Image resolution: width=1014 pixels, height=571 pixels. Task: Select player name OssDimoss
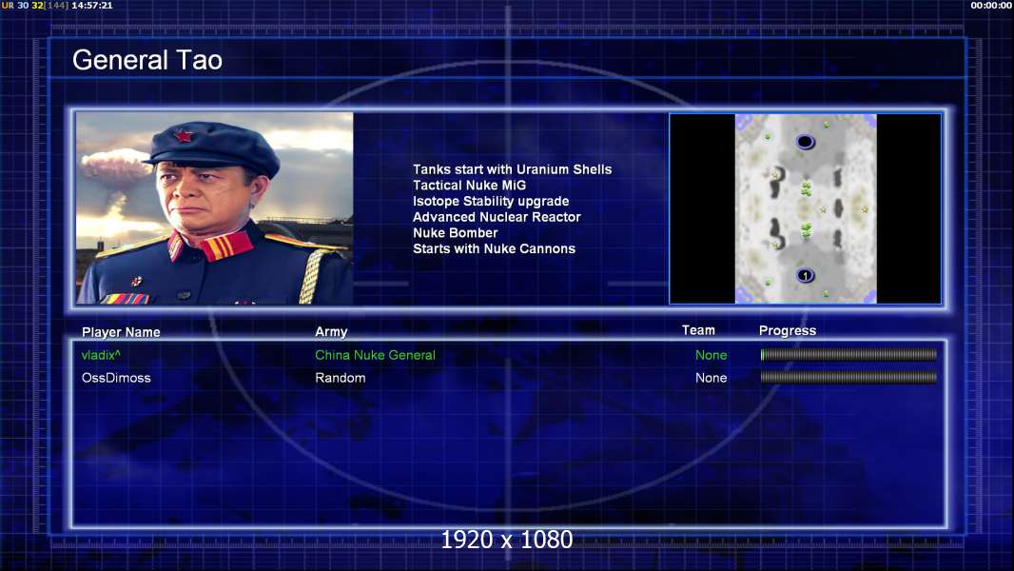(116, 378)
